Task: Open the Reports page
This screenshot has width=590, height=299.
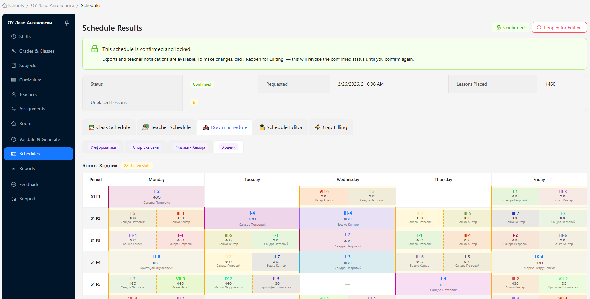Action: coord(38,168)
